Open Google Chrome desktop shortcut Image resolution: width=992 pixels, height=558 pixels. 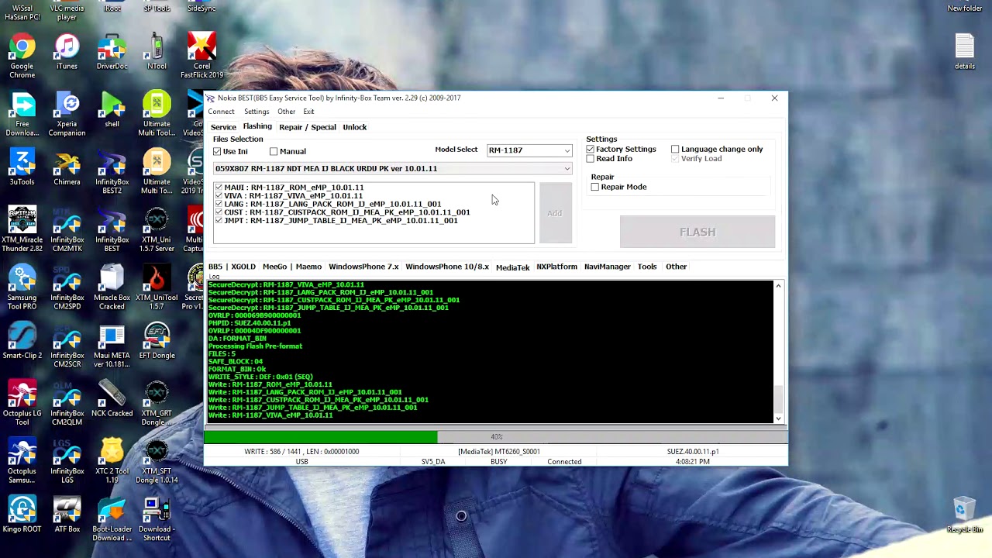click(x=22, y=56)
